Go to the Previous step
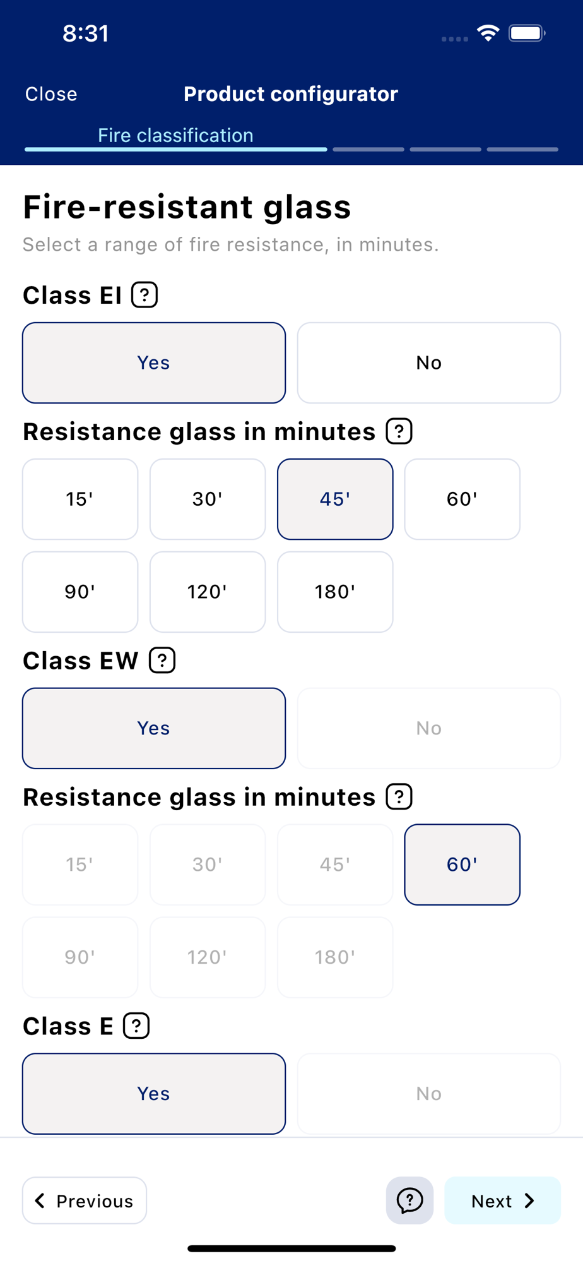This screenshot has height=1263, width=583. (x=85, y=1200)
